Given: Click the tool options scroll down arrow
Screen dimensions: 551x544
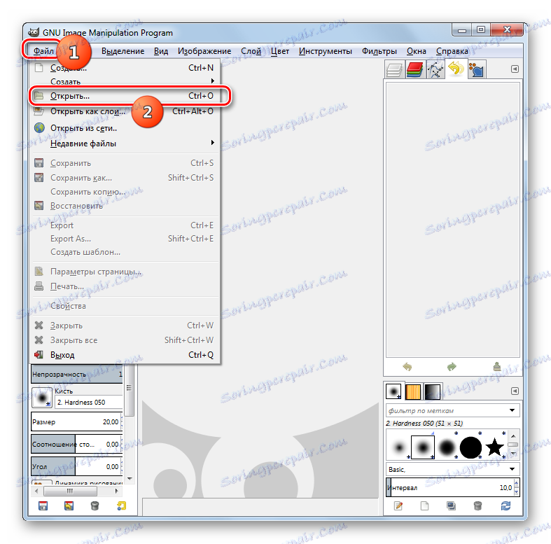Looking at the screenshot, I should coord(130,479).
